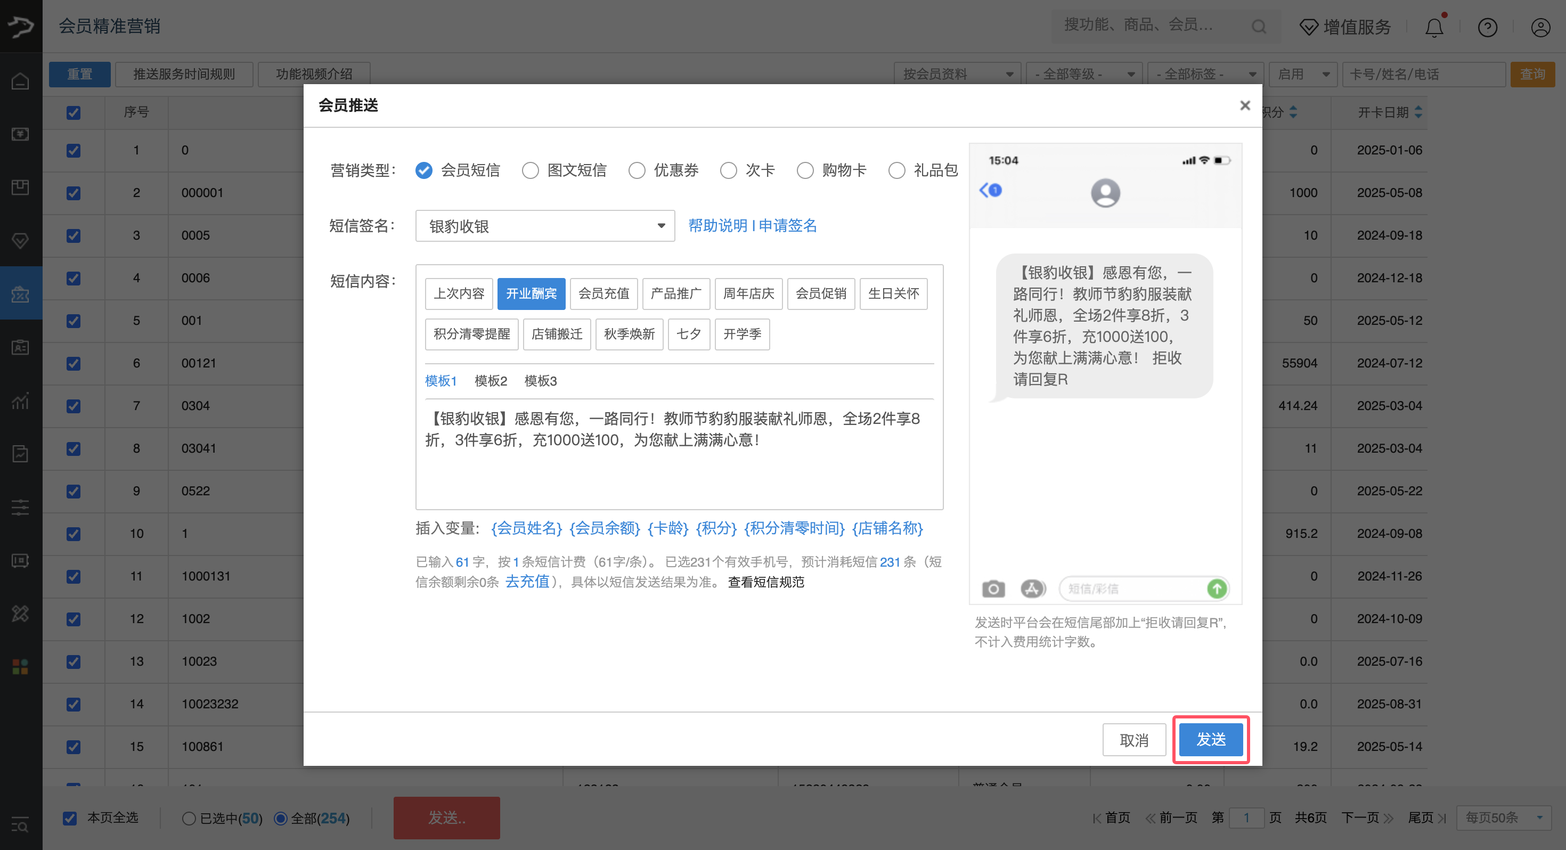Click the contact avatar in phone preview
1566x850 pixels.
(1105, 193)
